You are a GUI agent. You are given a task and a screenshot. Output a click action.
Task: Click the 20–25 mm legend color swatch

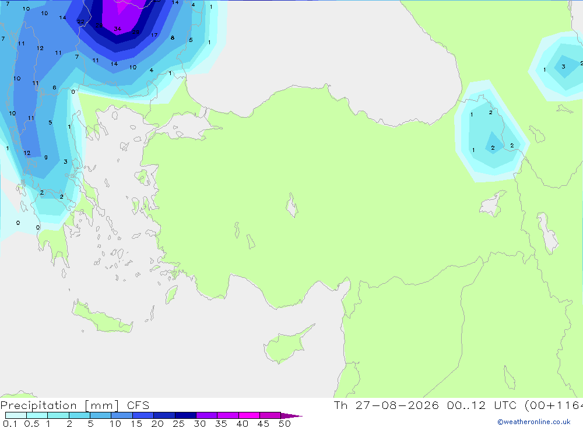(x=164, y=415)
